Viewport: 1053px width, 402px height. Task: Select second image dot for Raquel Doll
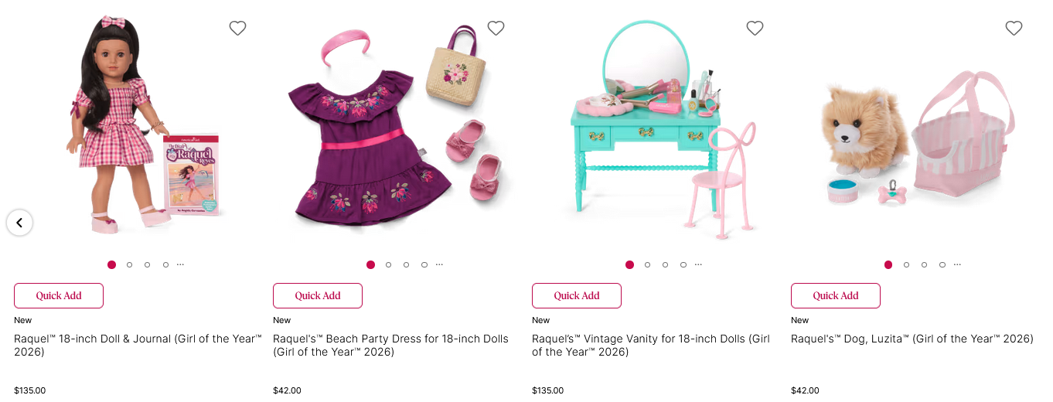click(x=129, y=264)
